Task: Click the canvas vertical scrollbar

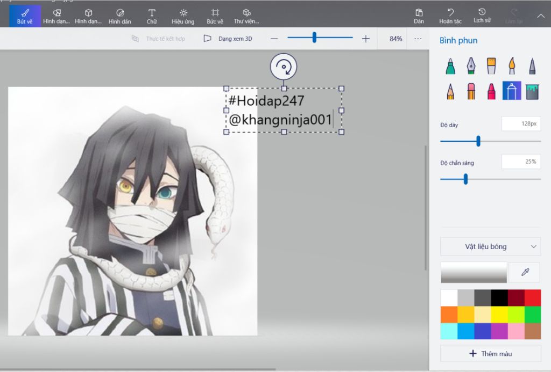Action: [426, 208]
